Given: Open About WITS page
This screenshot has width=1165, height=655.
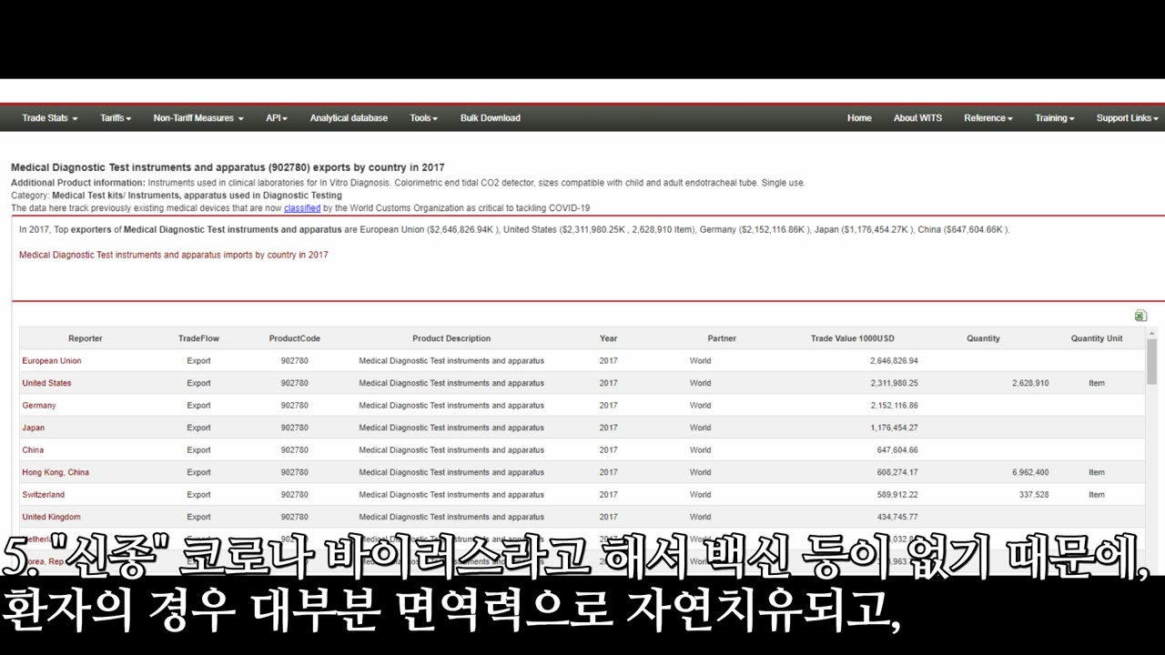Looking at the screenshot, I should click(x=917, y=118).
